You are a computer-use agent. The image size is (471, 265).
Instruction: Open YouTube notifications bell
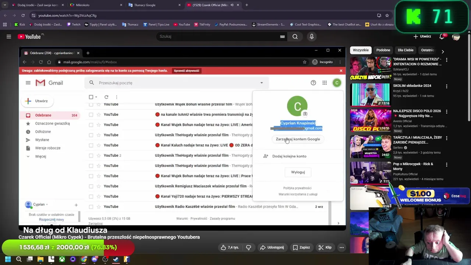(x=442, y=36)
